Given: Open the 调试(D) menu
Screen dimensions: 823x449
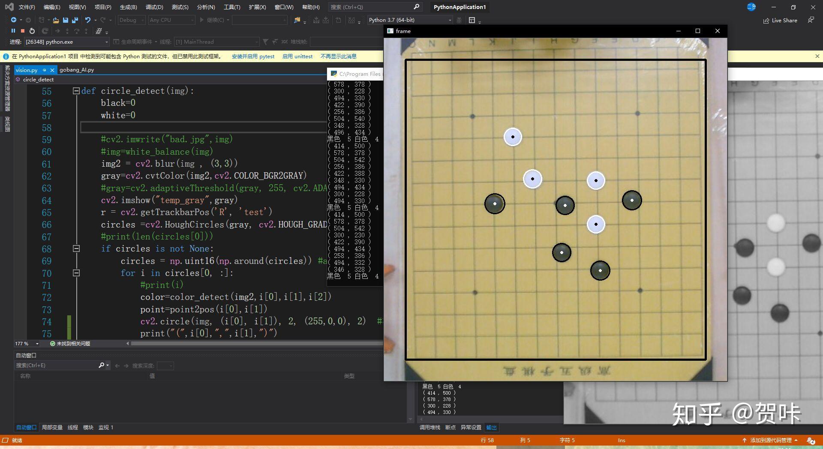Looking at the screenshot, I should 154,7.
